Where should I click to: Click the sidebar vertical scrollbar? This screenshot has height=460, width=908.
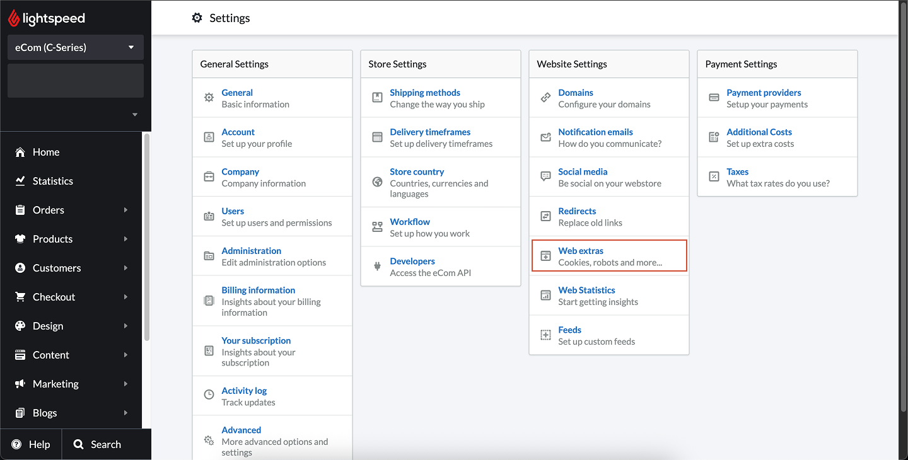(147, 237)
